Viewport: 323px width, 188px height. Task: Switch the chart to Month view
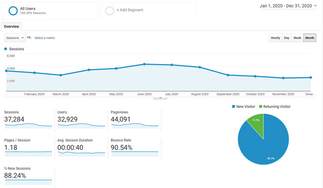[309, 38]
